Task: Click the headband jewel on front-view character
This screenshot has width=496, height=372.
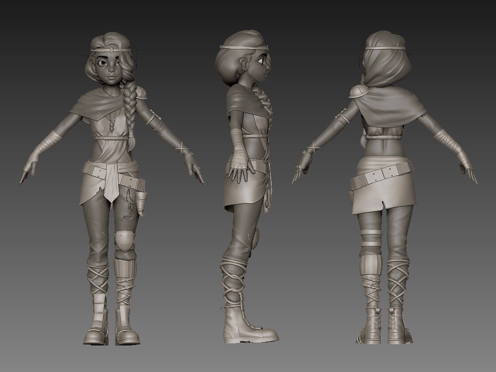Action: 112,50
